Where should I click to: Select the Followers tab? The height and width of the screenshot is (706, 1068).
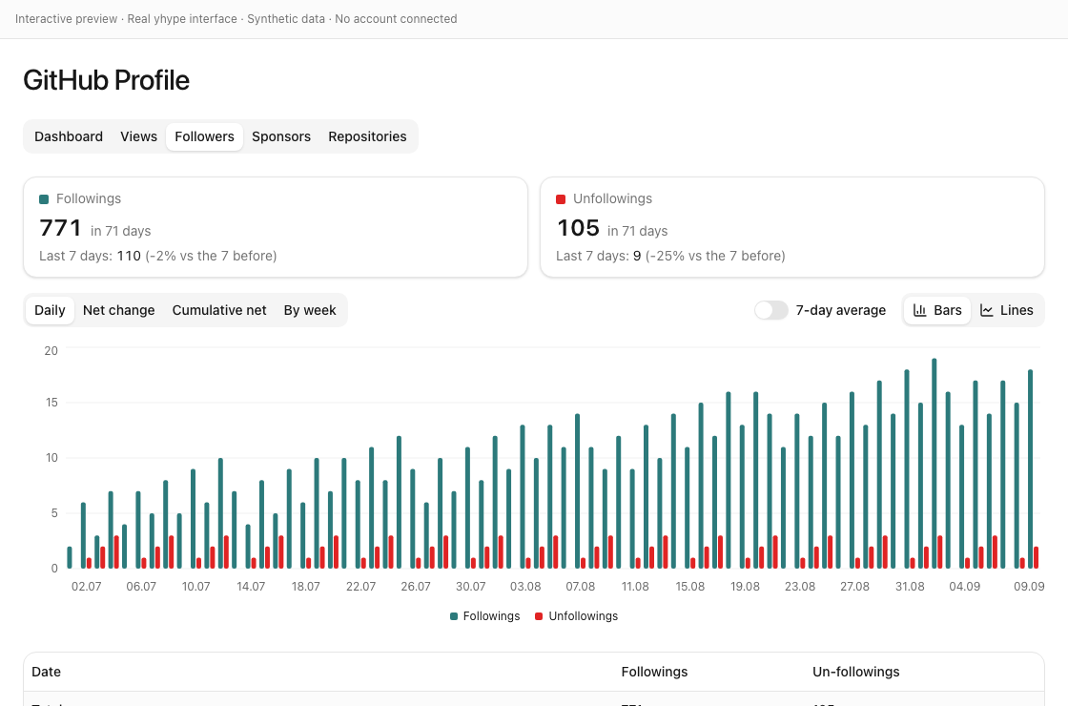click(x=204, y=136)
